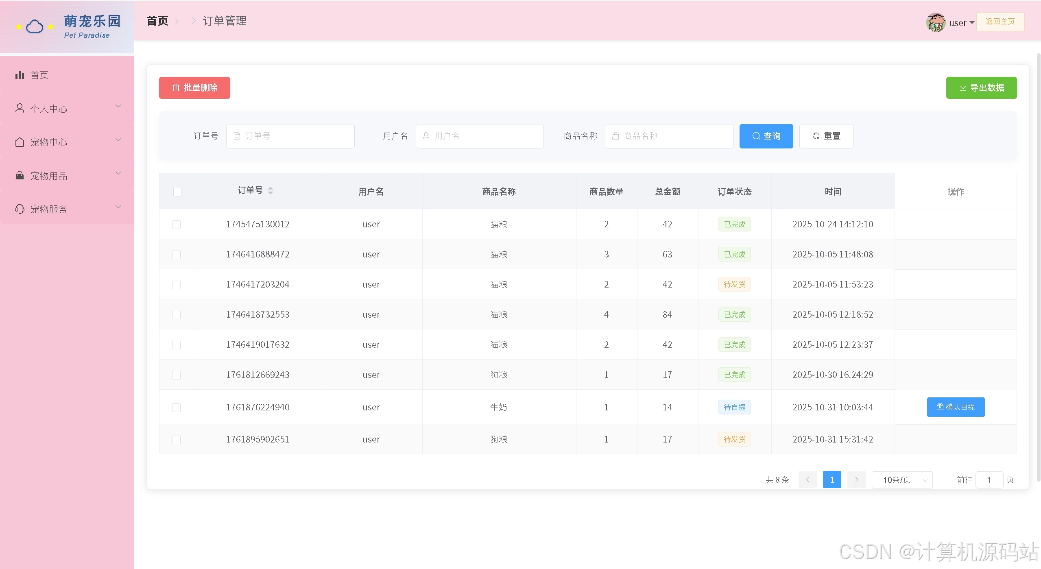
Task: Check the box for order 1761895902651
Action: (x=176, y=440)
